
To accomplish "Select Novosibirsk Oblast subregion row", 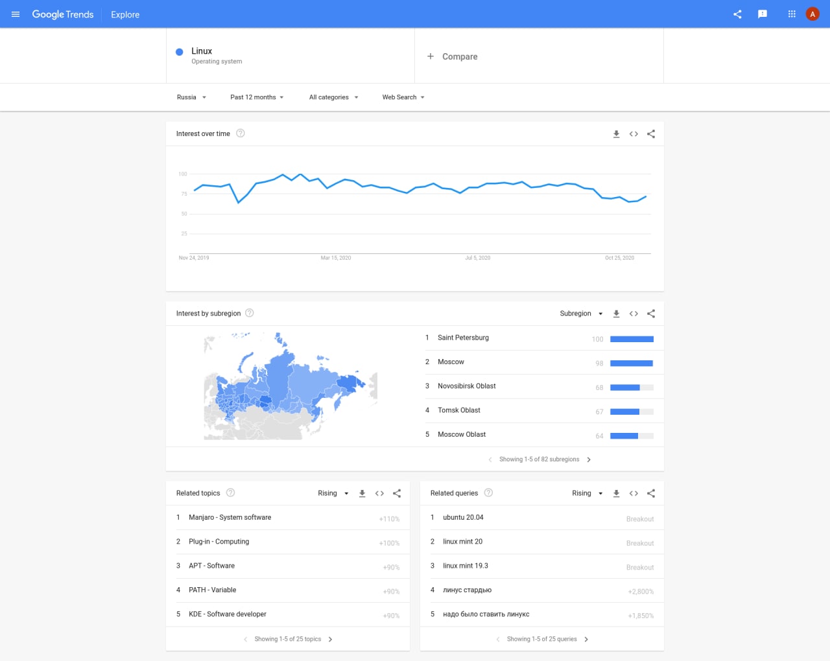I will click(x=539, y=386).
